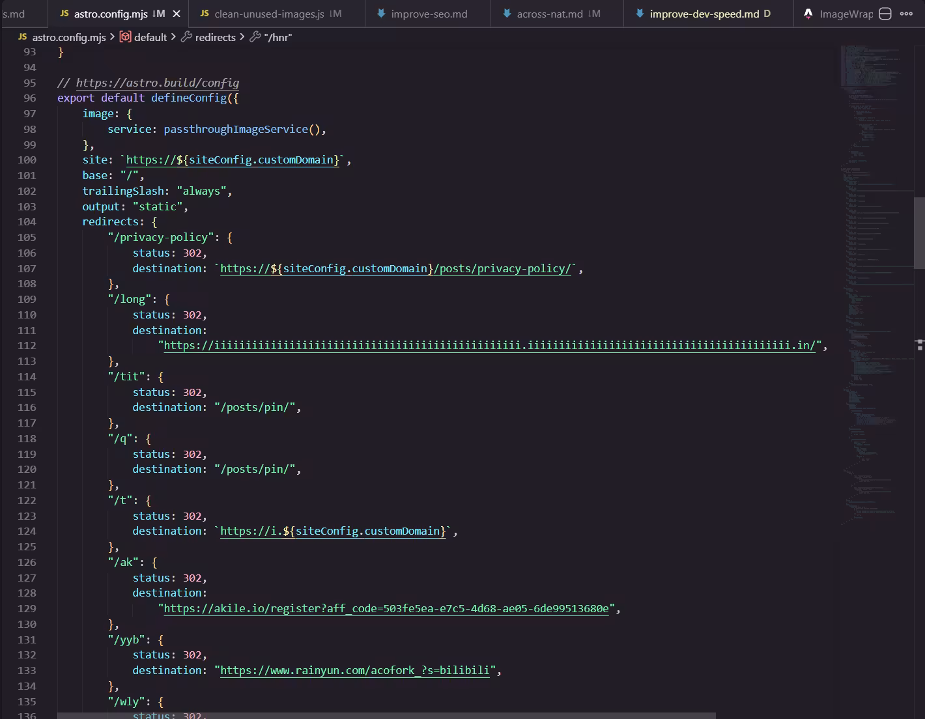Image resolution: width=925 pixels, height=719 pixels.
Task: Expand the astro.config.mjs breadcrumb
Action: pyautogui.click(x=68, y=37)
